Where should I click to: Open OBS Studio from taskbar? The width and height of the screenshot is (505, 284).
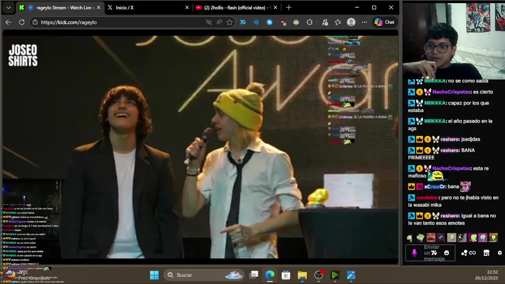pyautogui.click(x=319, y=275)
